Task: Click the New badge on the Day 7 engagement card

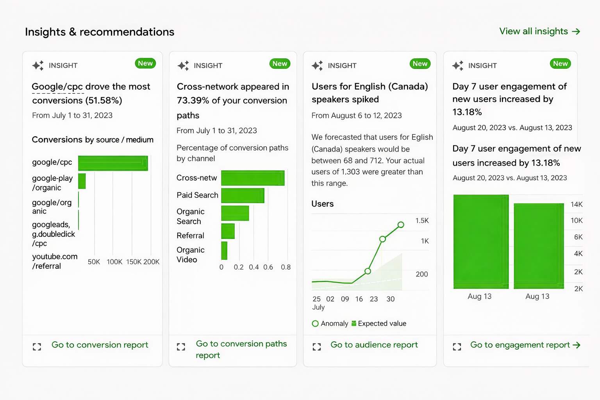Action: (x=560, y=64)
